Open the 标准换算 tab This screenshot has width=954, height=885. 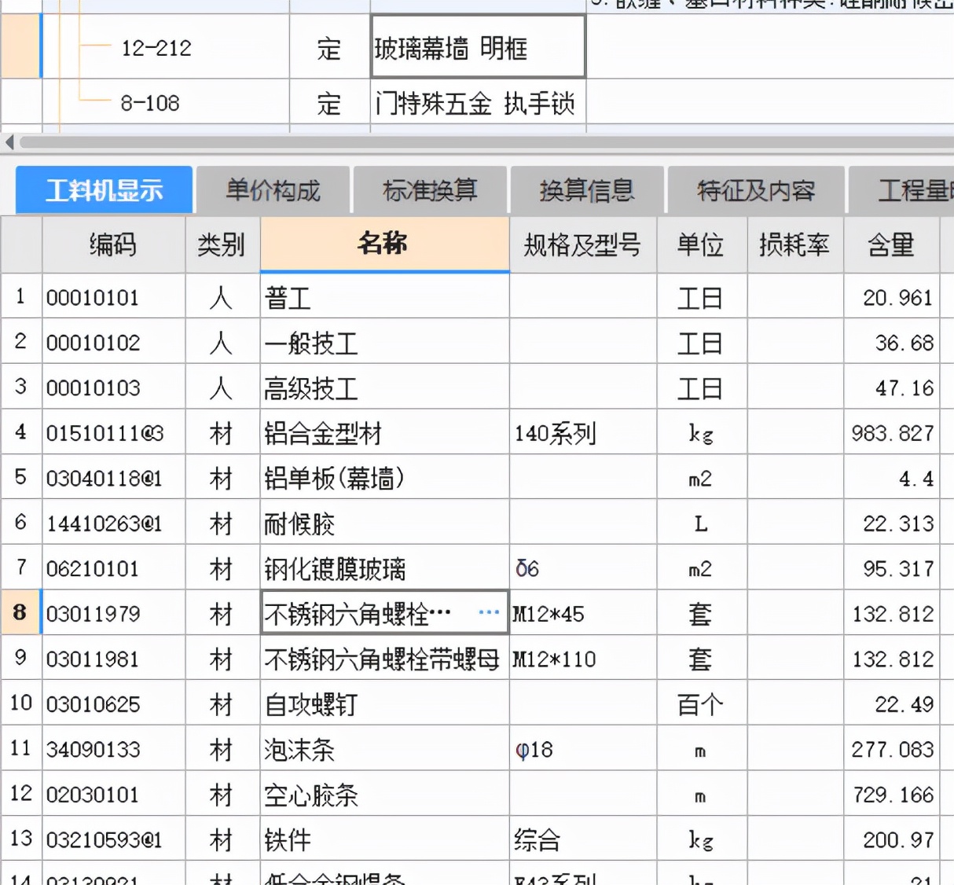[x=431, y=189]
